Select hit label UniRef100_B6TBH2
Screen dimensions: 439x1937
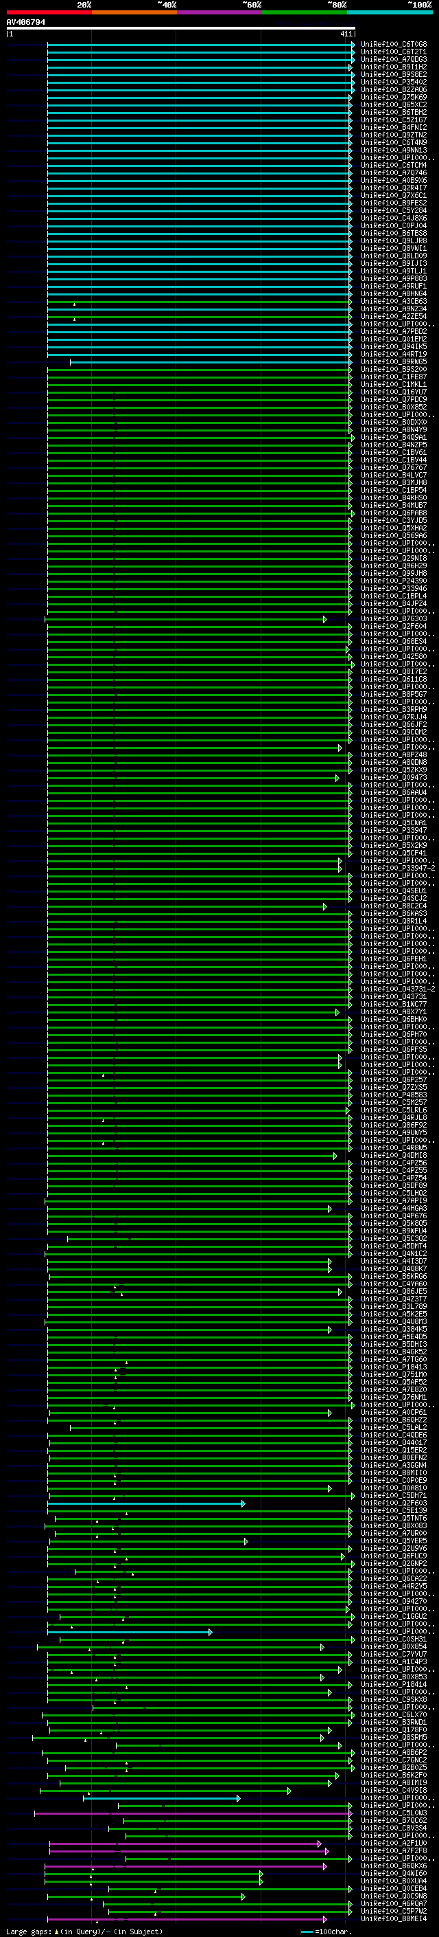[394, 112]
